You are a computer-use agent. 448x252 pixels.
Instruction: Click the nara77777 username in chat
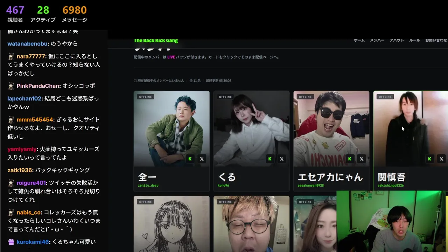pyautogui.click(x=31, y=56)
